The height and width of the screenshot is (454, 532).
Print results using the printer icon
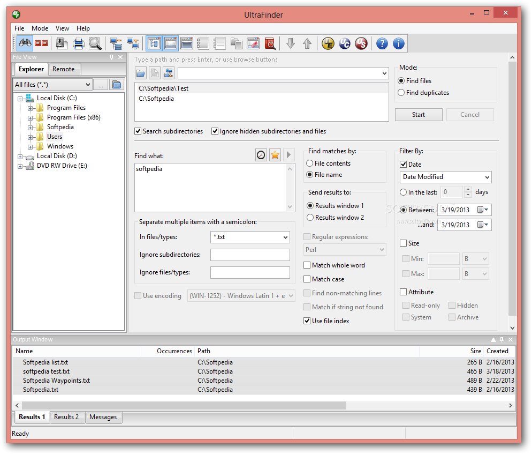pyautogui.click(x=78, y=43)
